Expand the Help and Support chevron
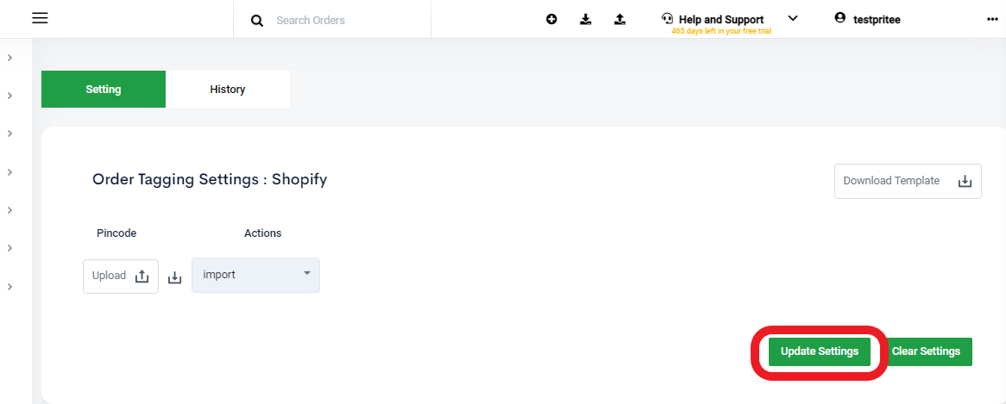The width and height of the screenshot is (1006, 404). click(793, 18)
